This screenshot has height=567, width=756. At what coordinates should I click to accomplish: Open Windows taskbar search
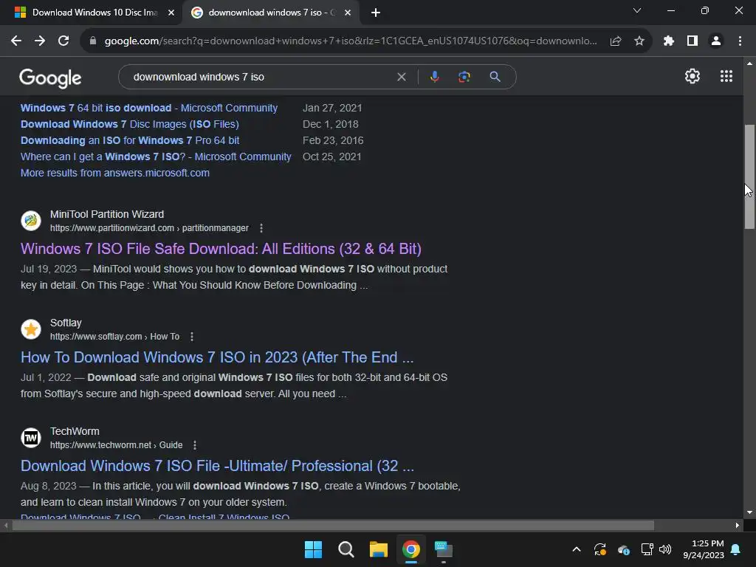pyautogui.click(x=346, y=549)
